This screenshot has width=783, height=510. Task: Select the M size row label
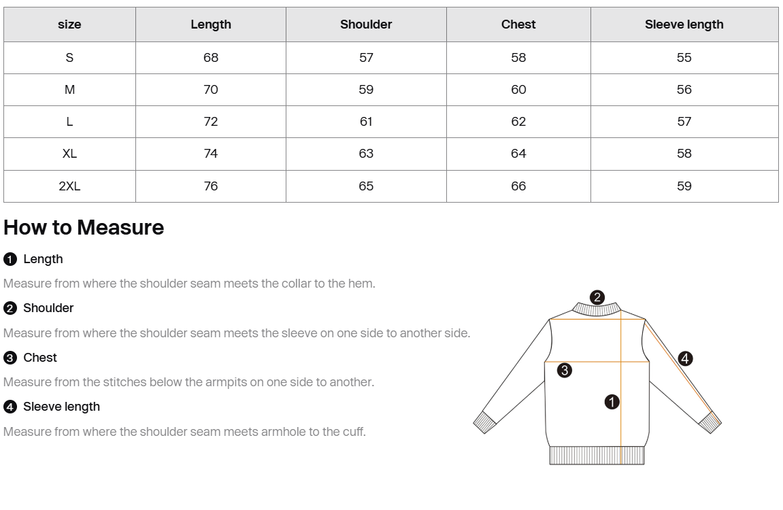(69, 90)
